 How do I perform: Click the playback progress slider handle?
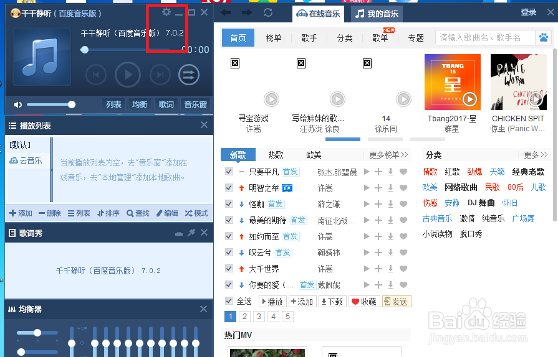(x=84, y=50)
